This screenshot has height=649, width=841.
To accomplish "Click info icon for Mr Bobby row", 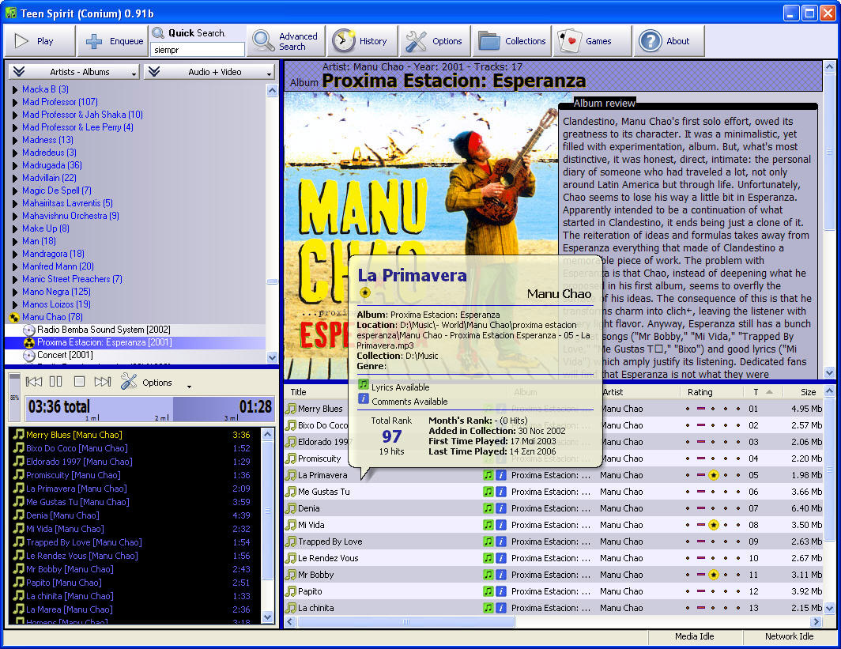I will 501,575.
